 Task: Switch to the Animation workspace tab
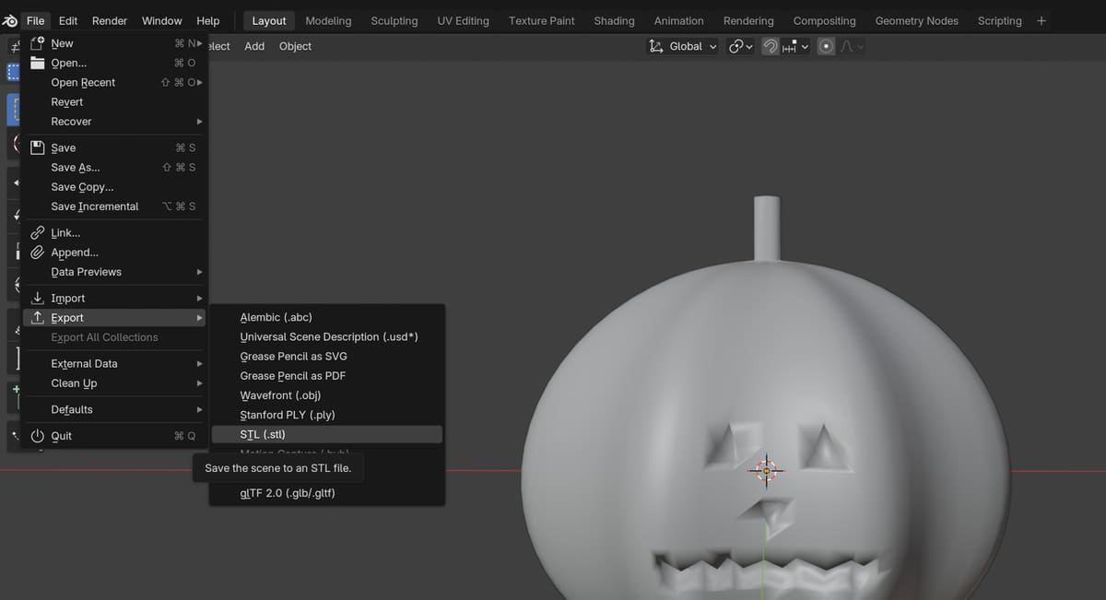[678, 20]
